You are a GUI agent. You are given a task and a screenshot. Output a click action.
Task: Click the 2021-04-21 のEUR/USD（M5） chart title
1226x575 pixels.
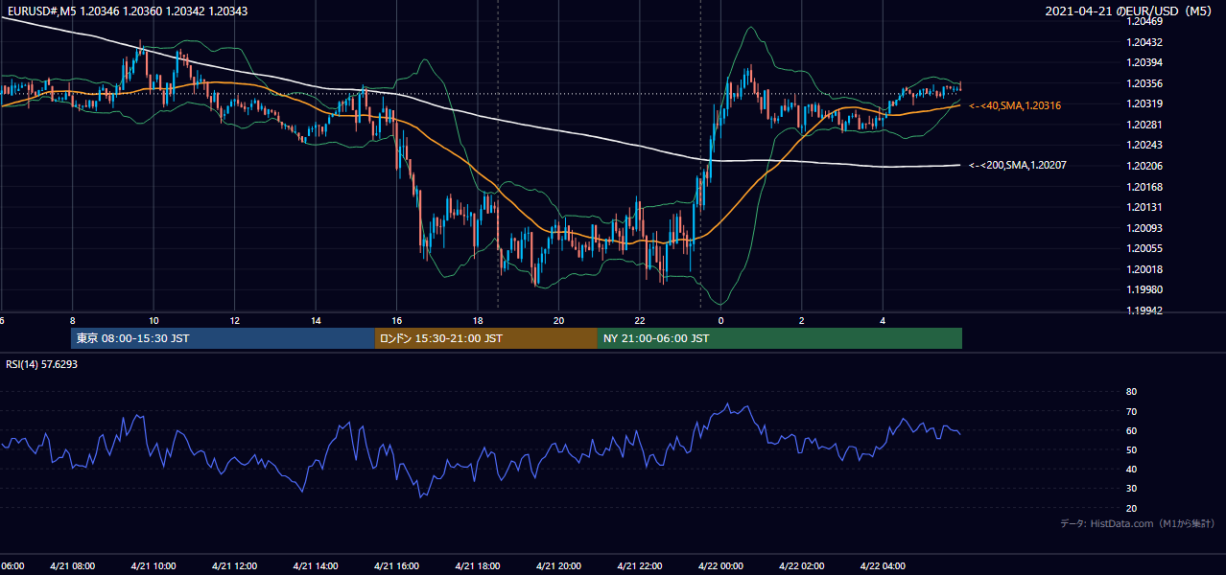tap(1130, 11)
